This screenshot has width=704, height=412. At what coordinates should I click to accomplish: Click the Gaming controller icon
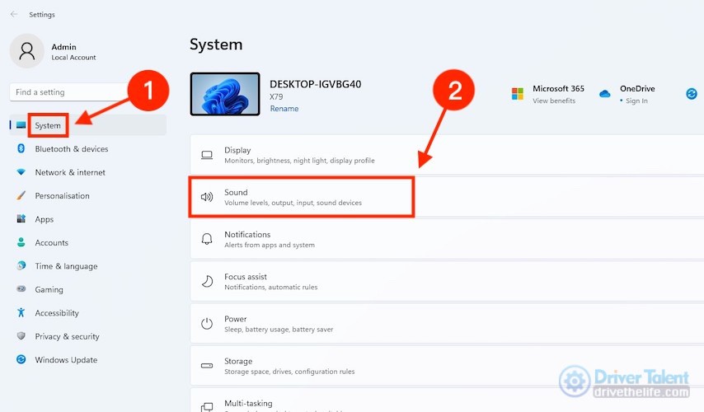(x=21, y=288)
